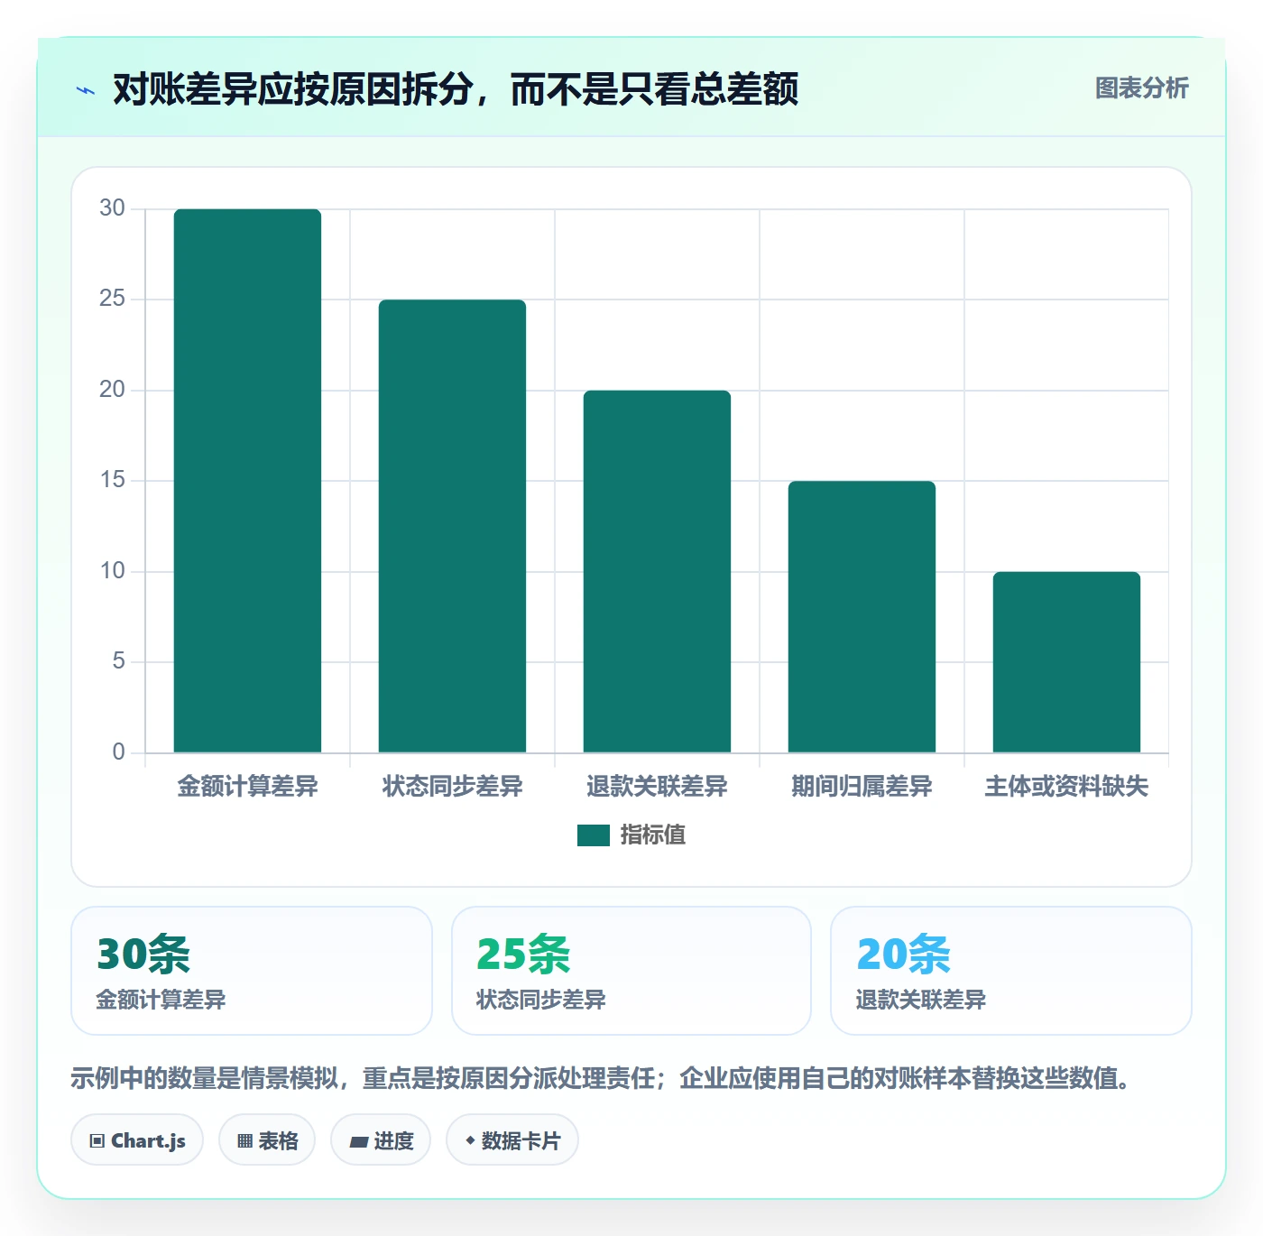The height and width of the screenshot is (1236, 1263).
Task: Click x-axis label 状态同步差异
Action: (x=452, y=787)
